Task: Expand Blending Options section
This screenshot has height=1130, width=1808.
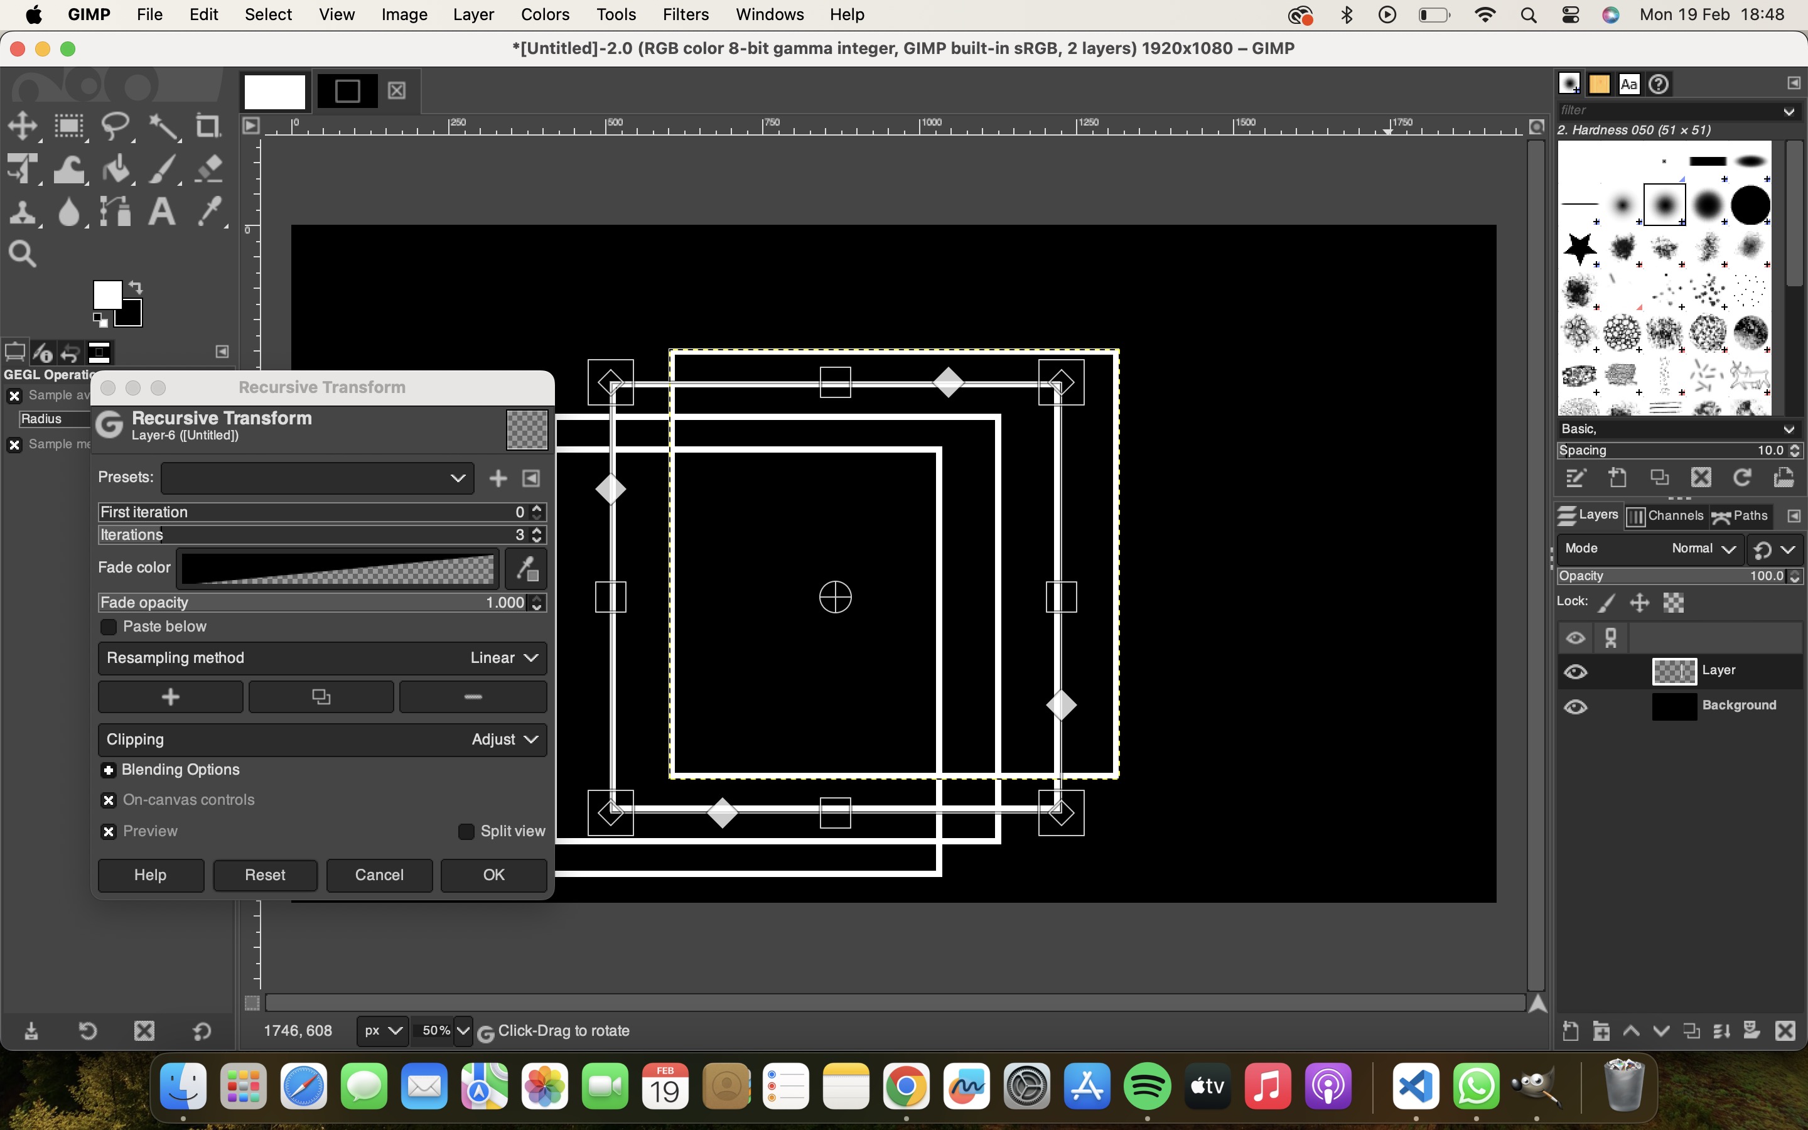Action: (x=108, y=768)
